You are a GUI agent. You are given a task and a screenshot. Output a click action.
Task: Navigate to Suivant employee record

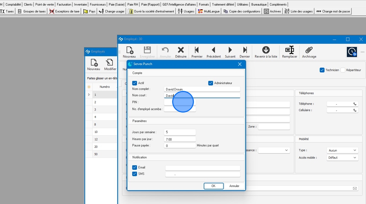[230, 52]
